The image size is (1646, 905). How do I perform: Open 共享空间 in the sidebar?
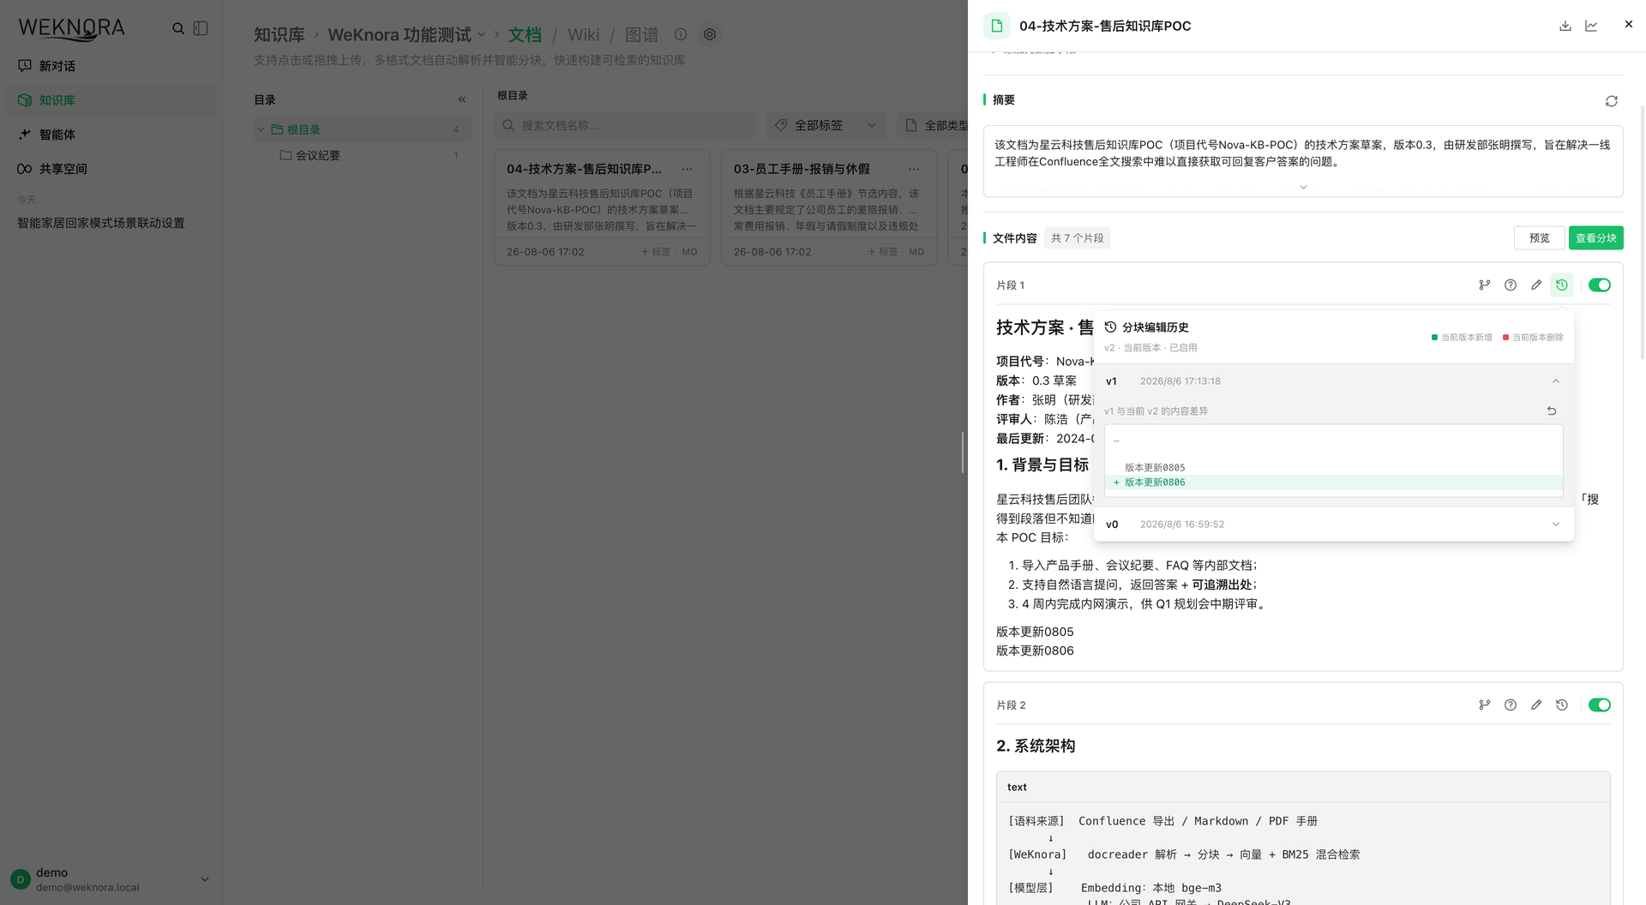111,169
